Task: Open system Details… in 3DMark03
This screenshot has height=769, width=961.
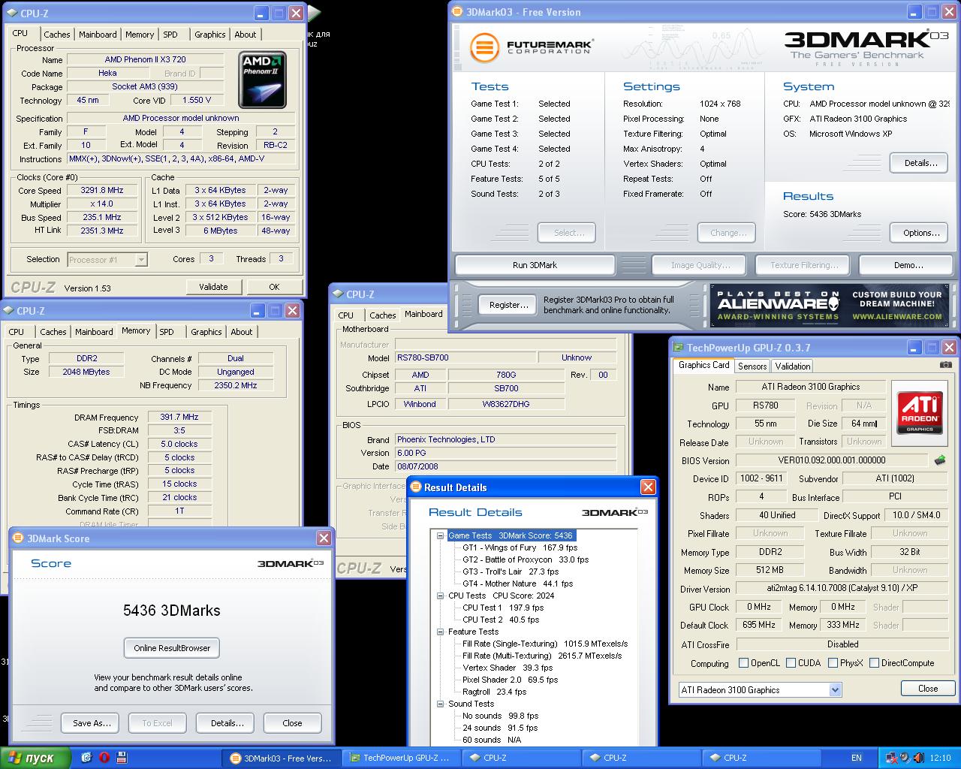Action: tap(920, 163)
